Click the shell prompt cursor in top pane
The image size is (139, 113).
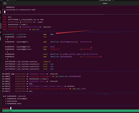coord(5,12)
